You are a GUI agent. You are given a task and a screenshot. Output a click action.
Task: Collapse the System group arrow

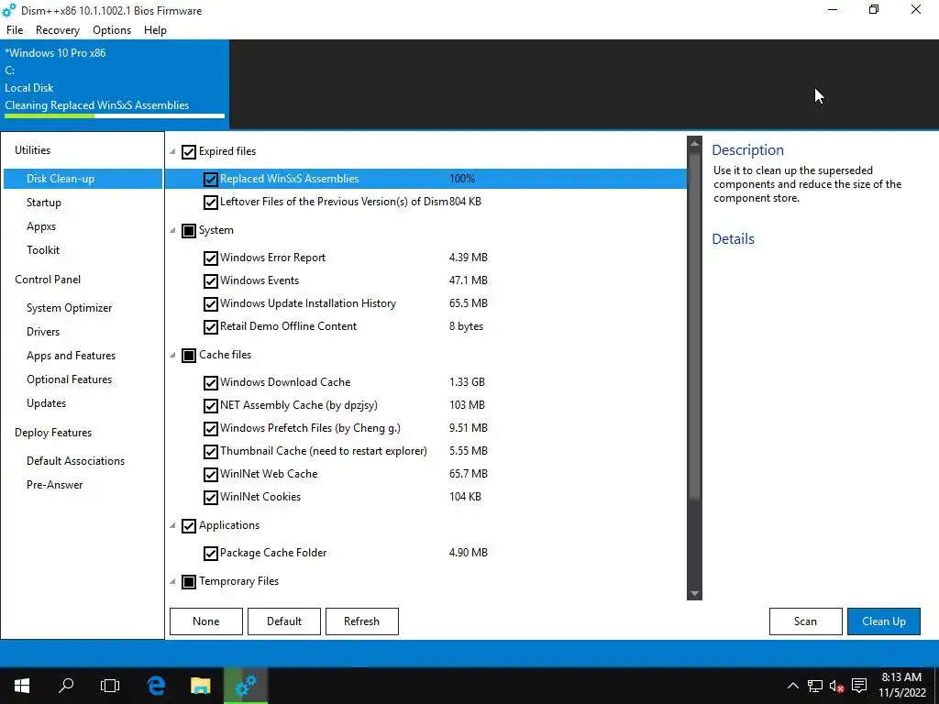[172, 231]
